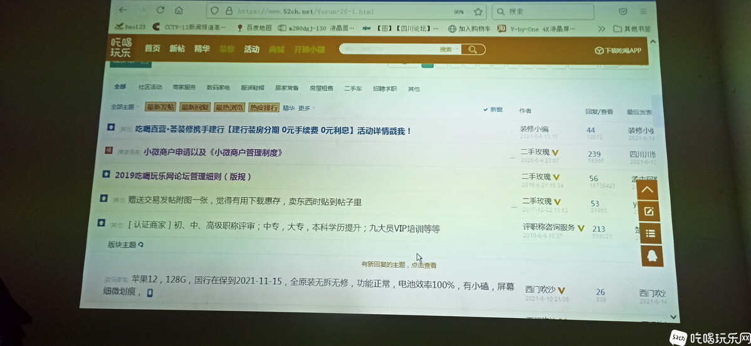This screenshot has width=751, height=346.
Task: Open the 新帖 navigation item
Action: pos(177,48)
